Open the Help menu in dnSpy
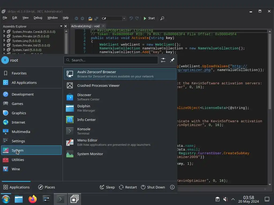The image size is (274, 205). [66, 18]
